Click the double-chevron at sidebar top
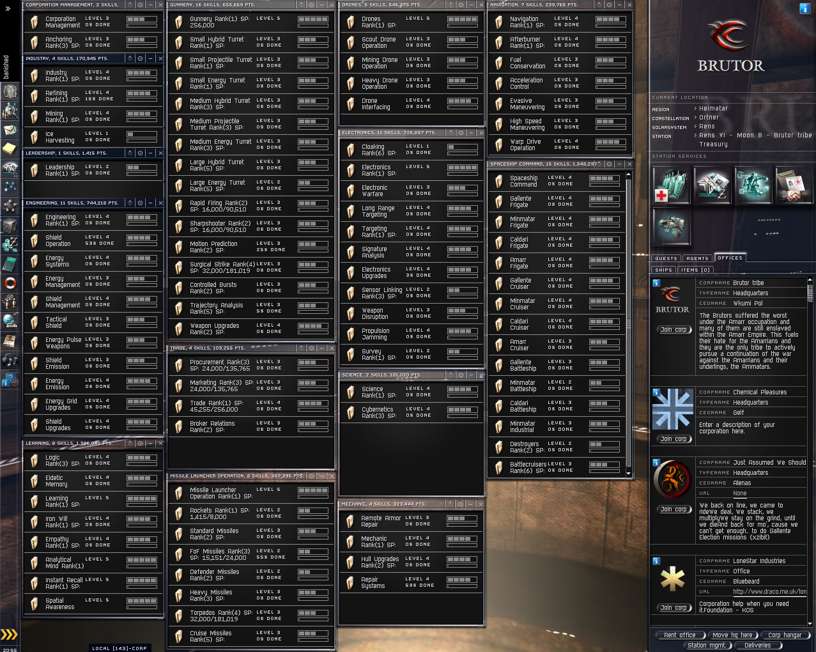The width and height of the screenshot is (816, 652). click(x=8, y=8)
